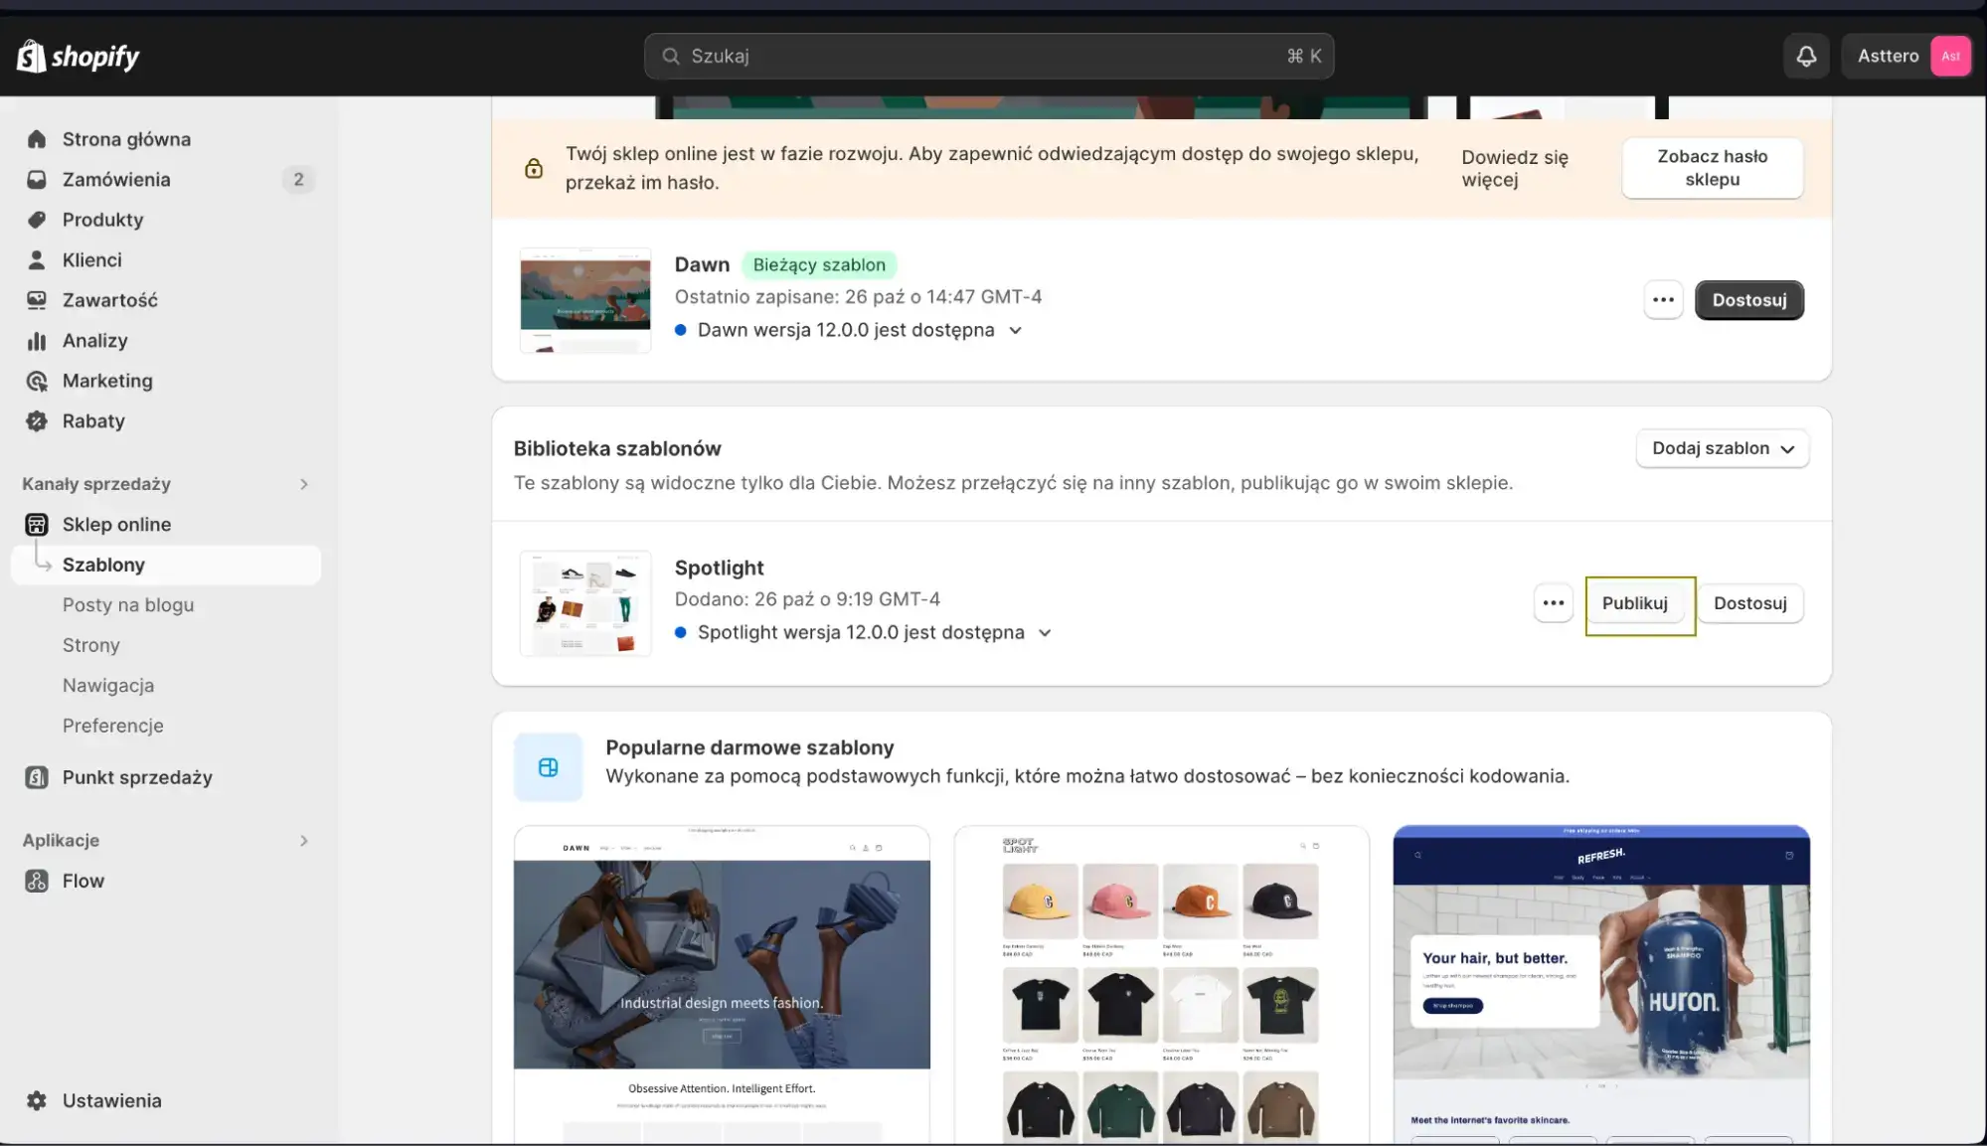The height and width of the screenshot is (1146, 1987).
Task: Open Nawigacja in sidebar
Action: point(108,686)
